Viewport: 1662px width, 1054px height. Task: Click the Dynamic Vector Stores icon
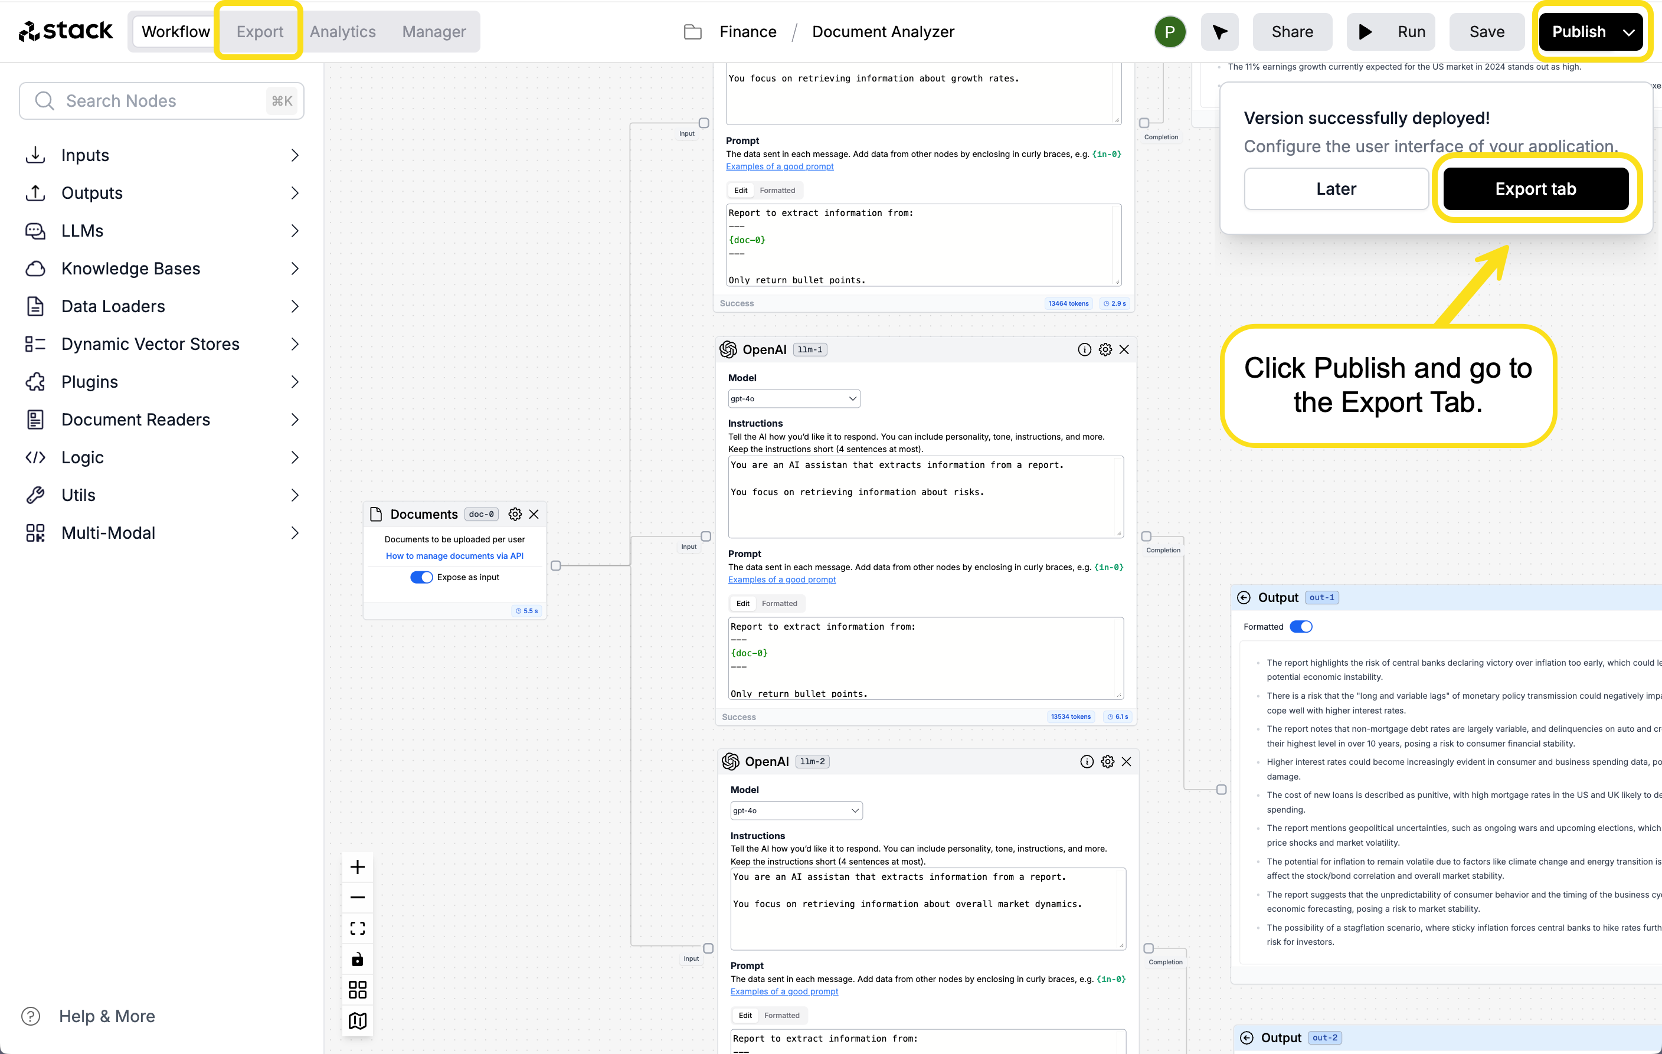pos(35,344)
